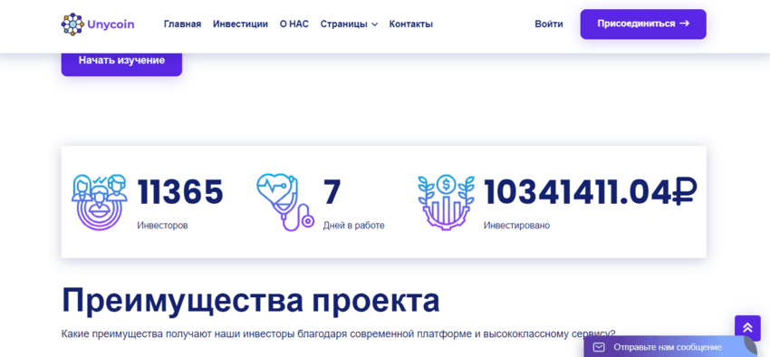This screenshot has height=357, width=770.
Task: Expand the Страницы dropdown menu
Action: tap(349, 24)
